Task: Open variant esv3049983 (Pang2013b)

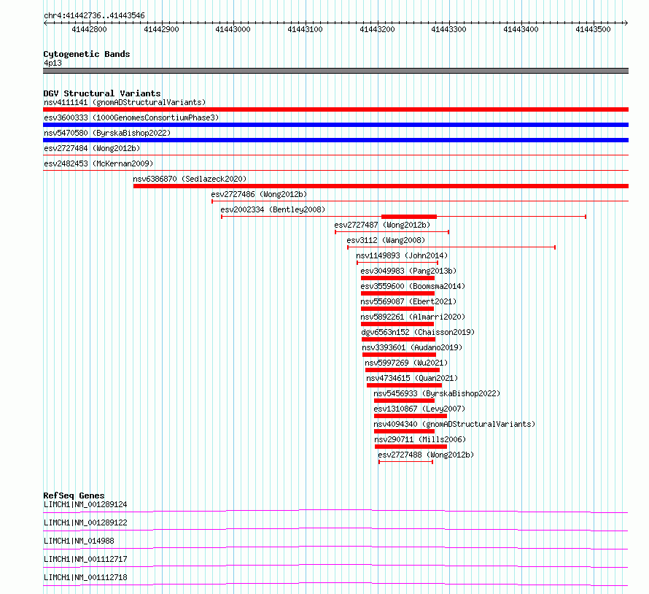Action: pyautogui.click(x=408, y=271)
